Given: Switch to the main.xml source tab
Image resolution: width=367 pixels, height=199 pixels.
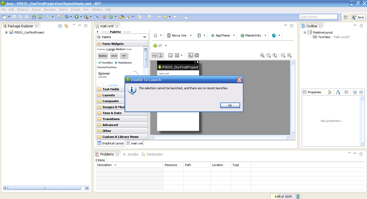Looking at the screenshot, I should point(134,143).
